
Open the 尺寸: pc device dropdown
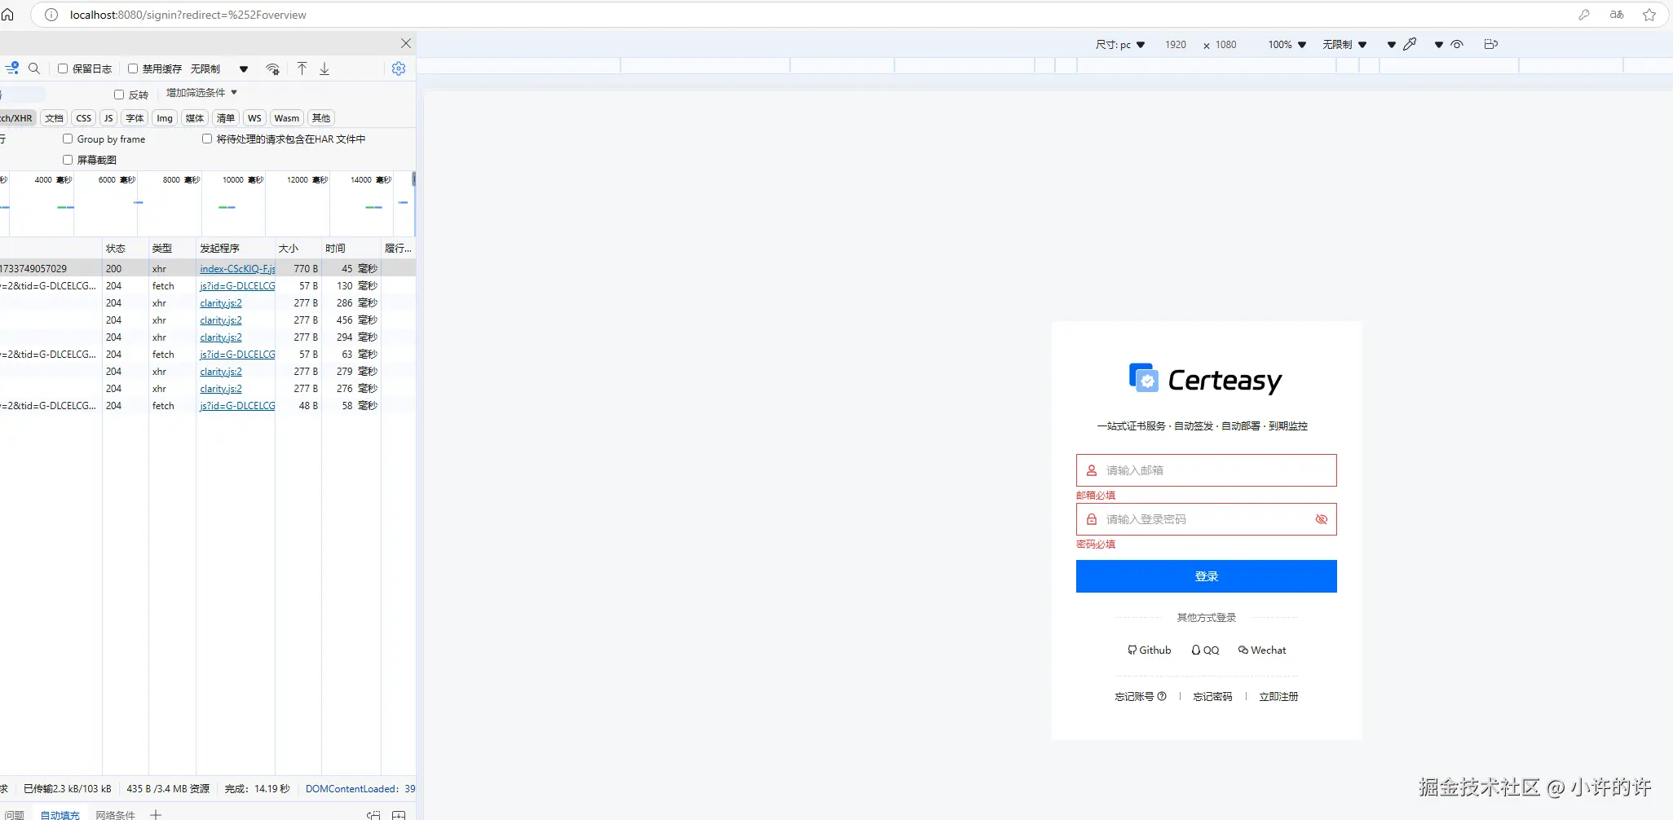pyautogui.click(x=1120, y=45)
